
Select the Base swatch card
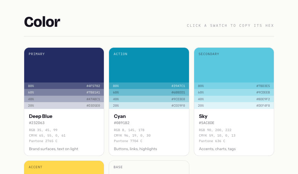click(149, 167)
